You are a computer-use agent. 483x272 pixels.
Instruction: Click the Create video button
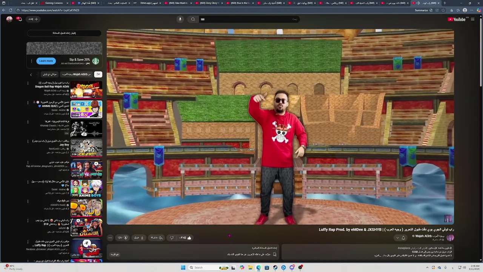click(x=33, y=19)
